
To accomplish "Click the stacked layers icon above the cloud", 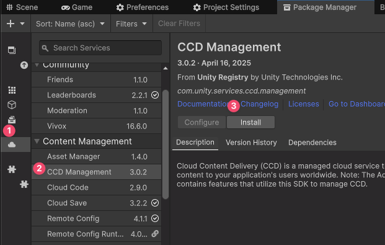I will click(x=12, y=120).
